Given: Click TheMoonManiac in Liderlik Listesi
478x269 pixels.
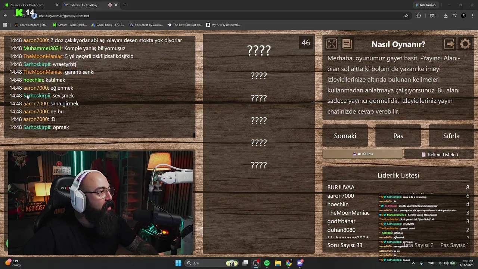Looking at the screenshot, I should [x=348, y=213].
